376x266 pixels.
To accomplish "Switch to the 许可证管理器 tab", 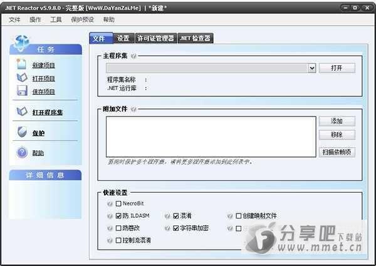I will pyautogui.click(x=155, y=38).
